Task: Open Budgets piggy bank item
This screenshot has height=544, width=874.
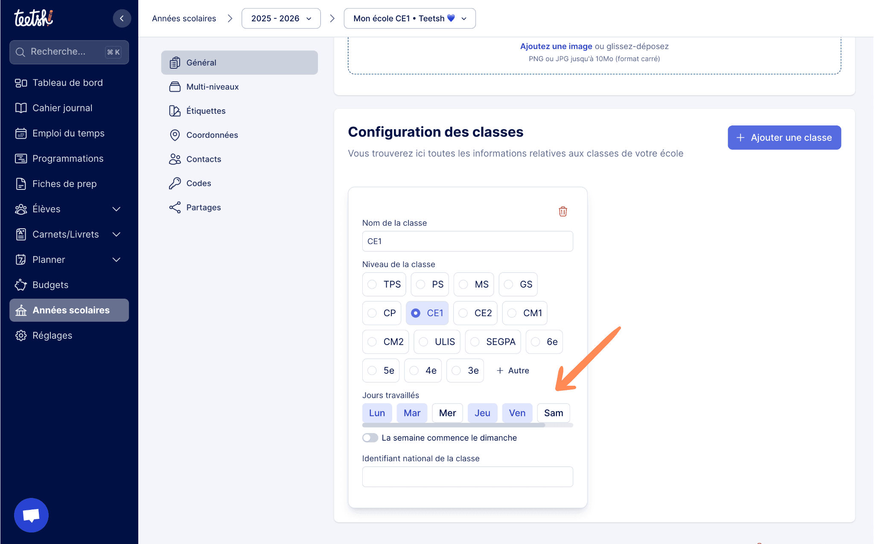Action: click(50, 285)
